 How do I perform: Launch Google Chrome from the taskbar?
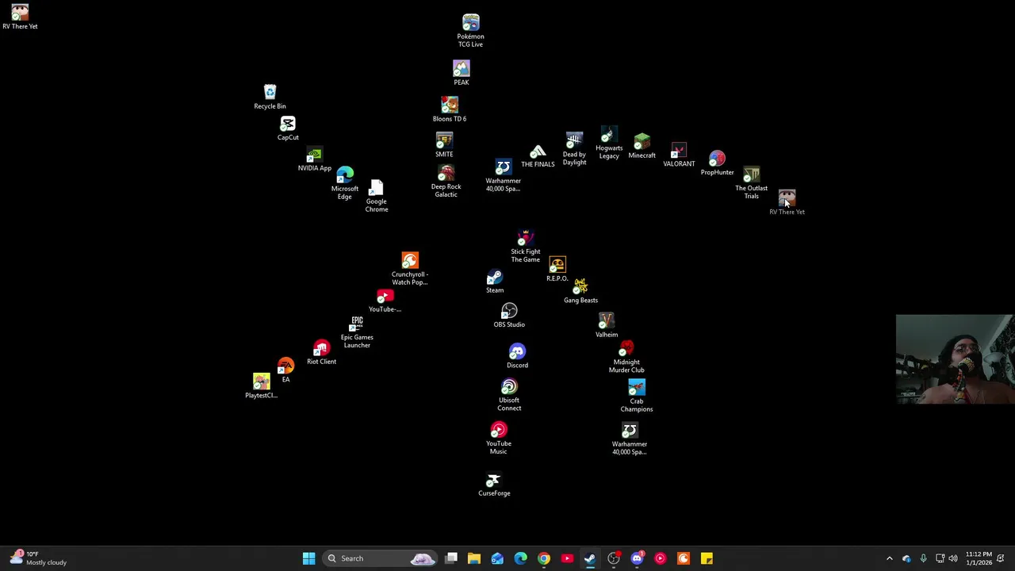pos(544,558)
